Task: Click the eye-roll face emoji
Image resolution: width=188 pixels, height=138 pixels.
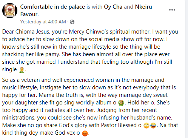Action: pos(146,126)
